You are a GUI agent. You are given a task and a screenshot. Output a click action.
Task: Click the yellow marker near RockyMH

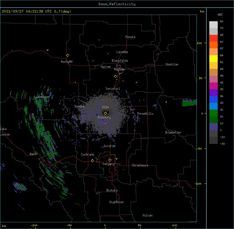(x=68, y=55)
